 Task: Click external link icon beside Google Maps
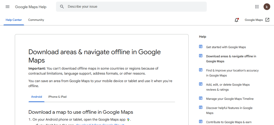pos(267,20)
